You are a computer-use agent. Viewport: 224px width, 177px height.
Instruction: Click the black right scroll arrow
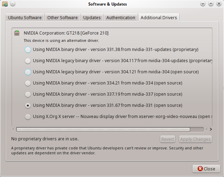tap(211, 130)
